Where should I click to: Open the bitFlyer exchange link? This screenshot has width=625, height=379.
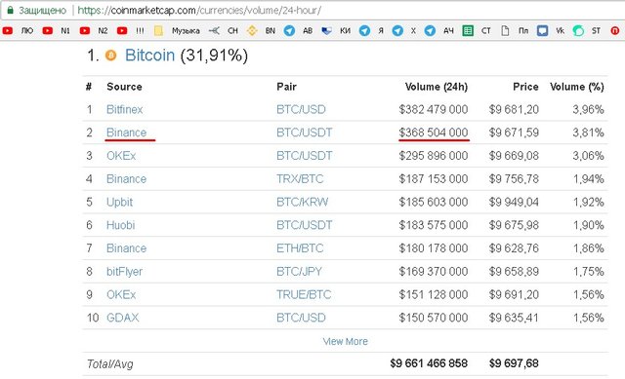124,271
